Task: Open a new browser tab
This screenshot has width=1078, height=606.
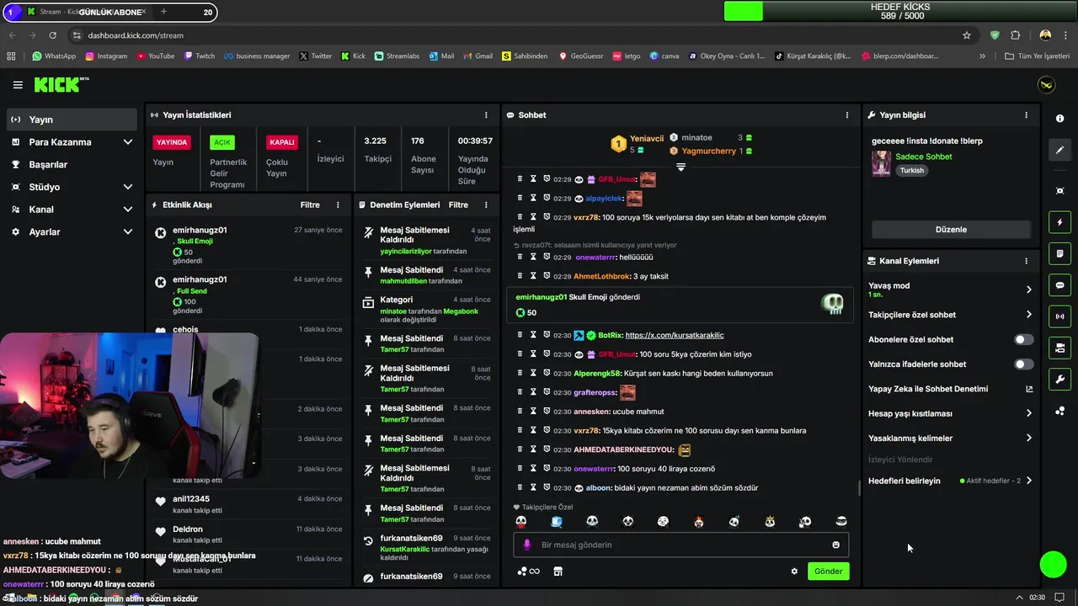Action: [163, 12]
